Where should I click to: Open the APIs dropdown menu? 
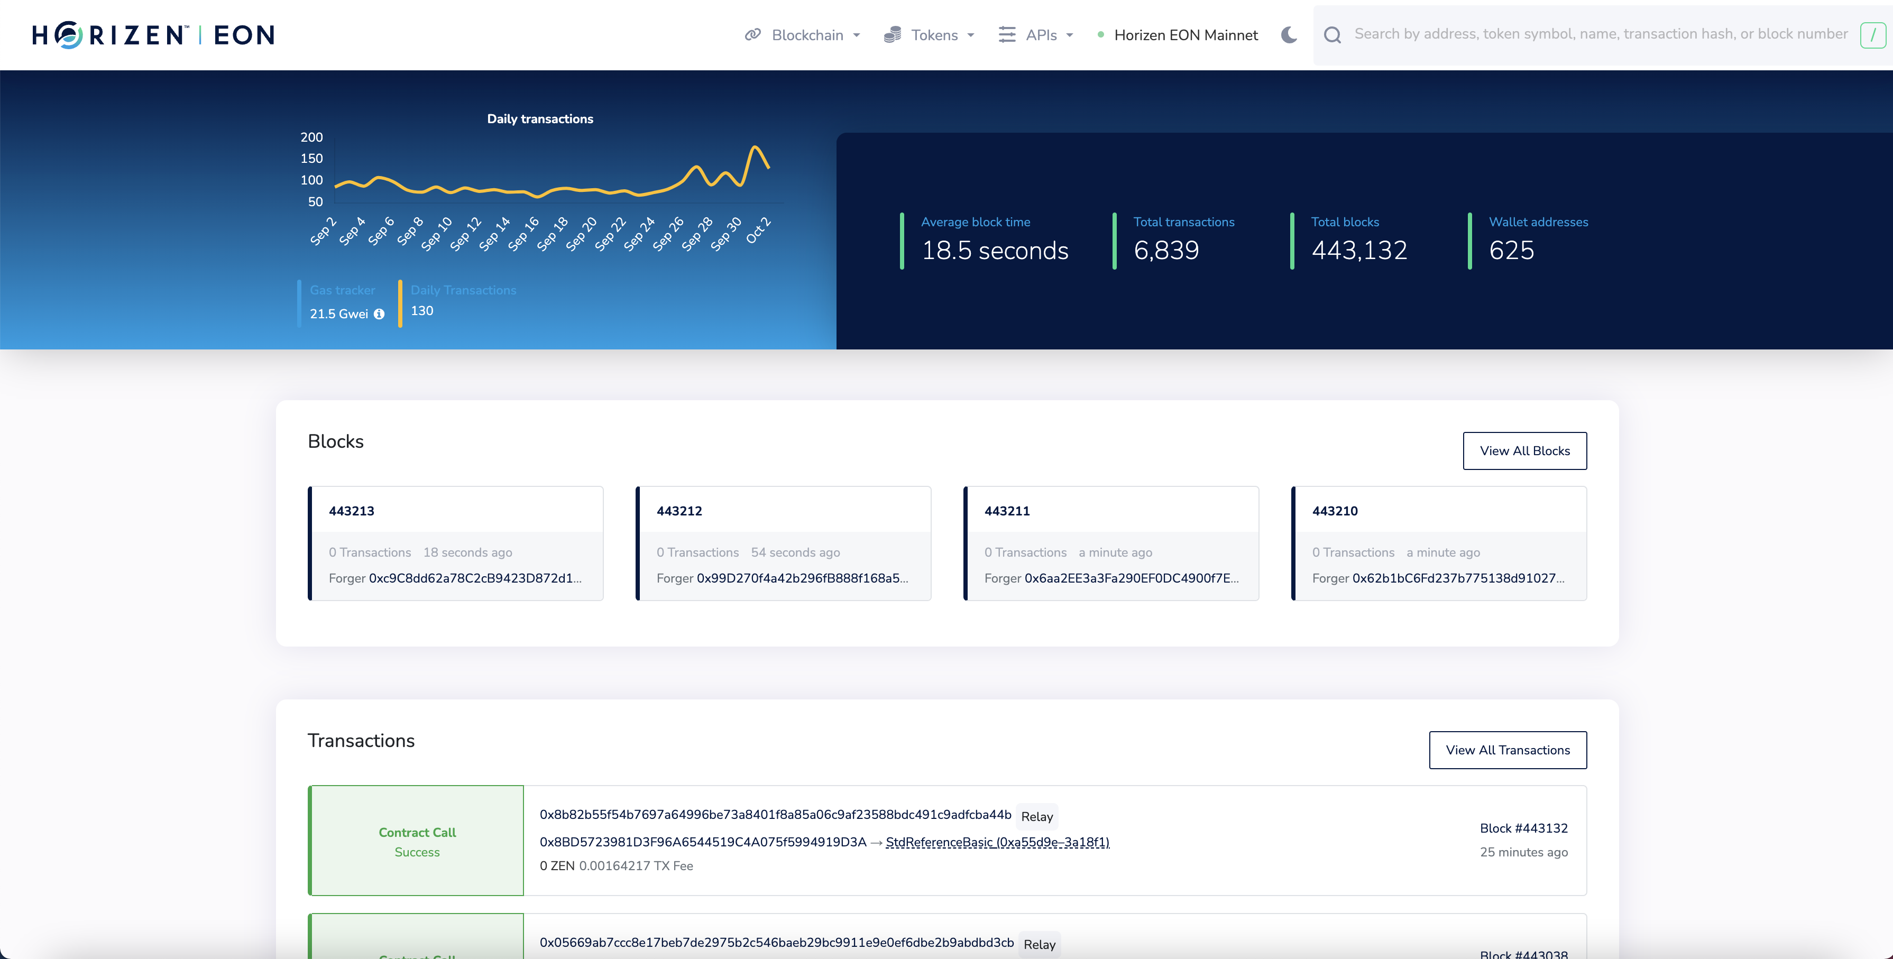(1036, 34)
